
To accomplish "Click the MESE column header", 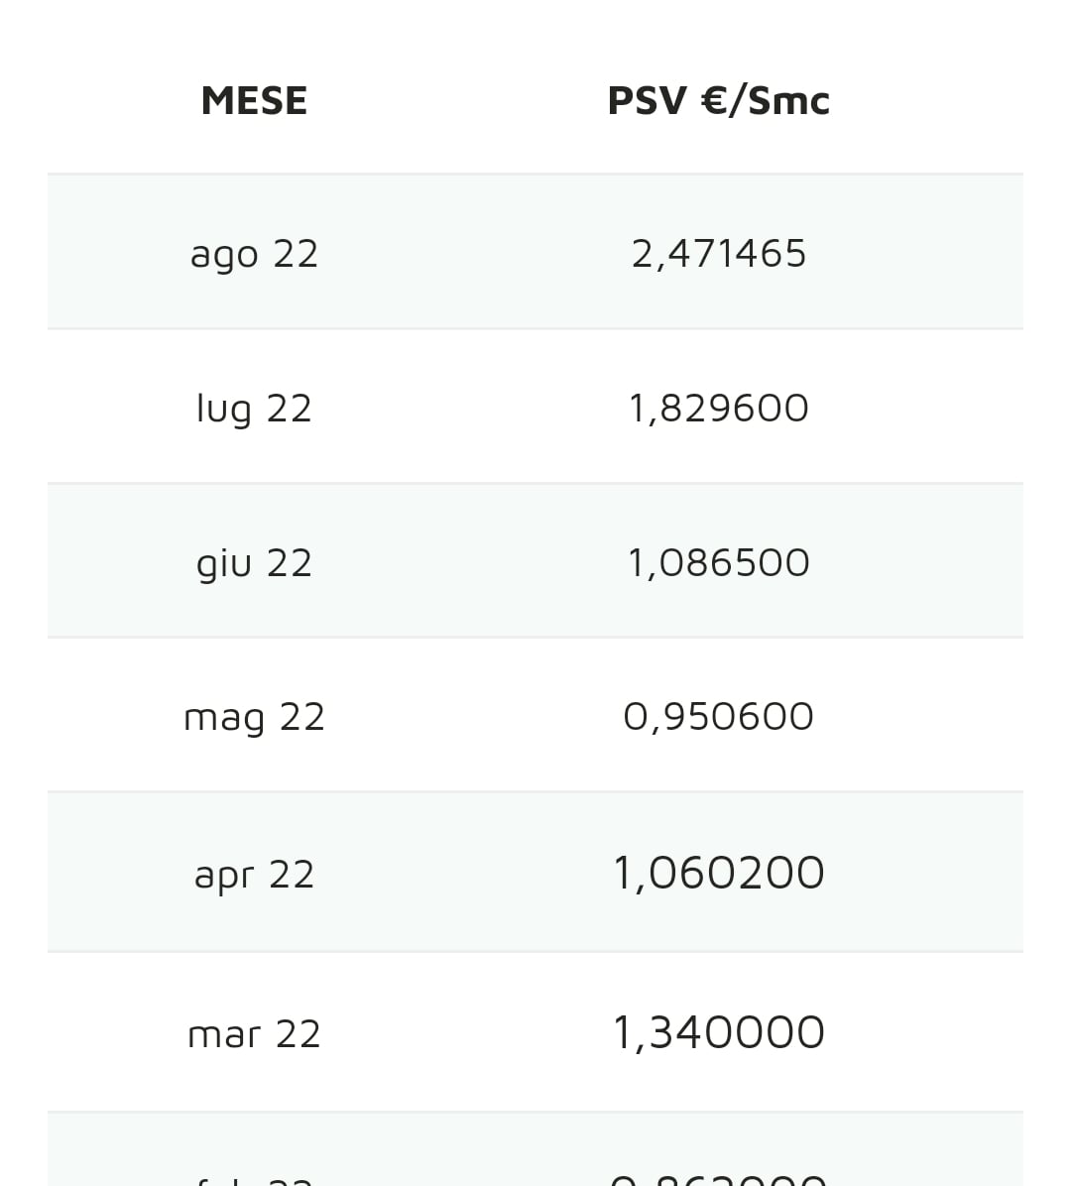I will pyautogui.click(x=254, y=100).
